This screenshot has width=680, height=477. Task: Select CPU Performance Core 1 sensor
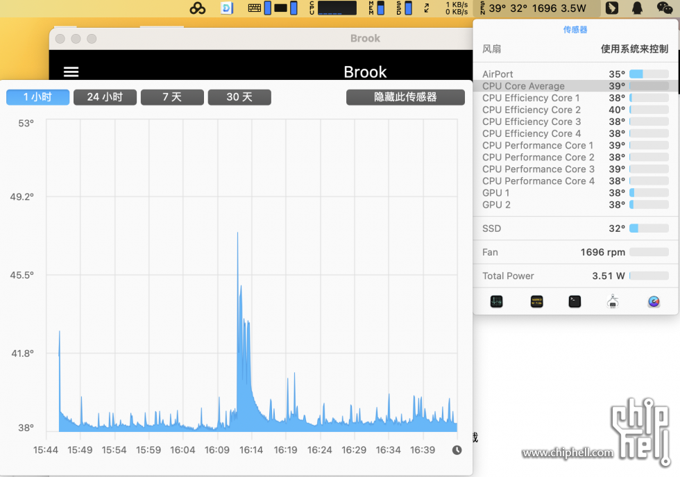point(575,145)
